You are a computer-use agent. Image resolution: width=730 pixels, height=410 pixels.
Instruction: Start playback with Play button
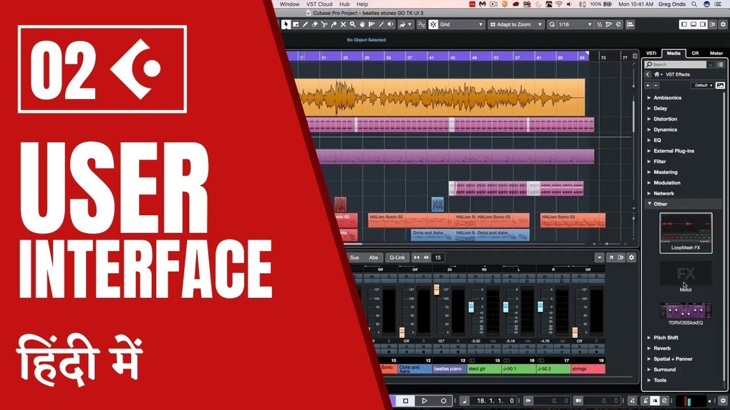tap(424, 400)
